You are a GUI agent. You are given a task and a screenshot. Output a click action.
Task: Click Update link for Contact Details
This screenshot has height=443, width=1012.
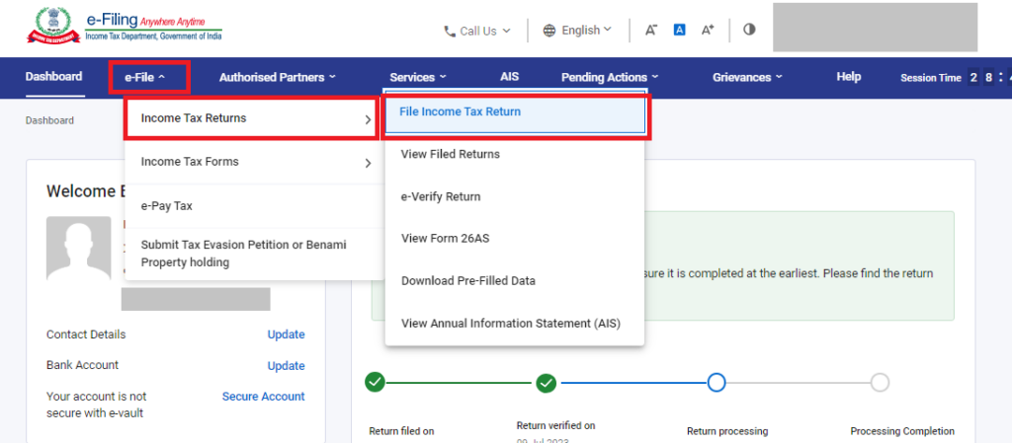(x=286, y=334)
